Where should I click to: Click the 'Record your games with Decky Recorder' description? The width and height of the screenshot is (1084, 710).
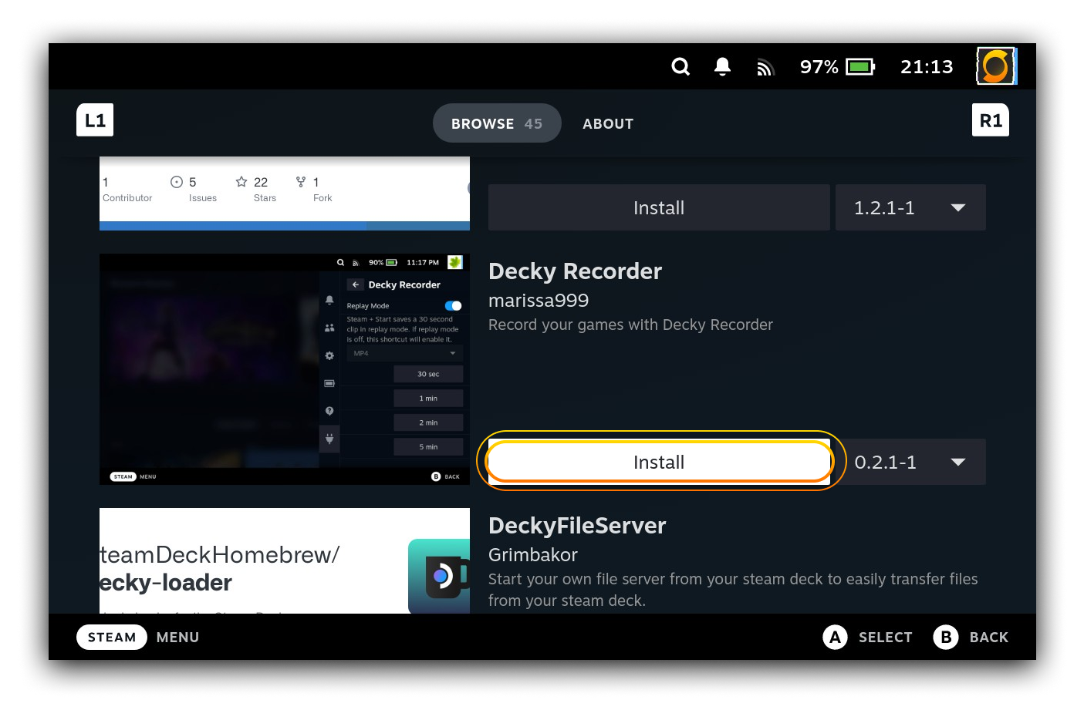point(630,325)
